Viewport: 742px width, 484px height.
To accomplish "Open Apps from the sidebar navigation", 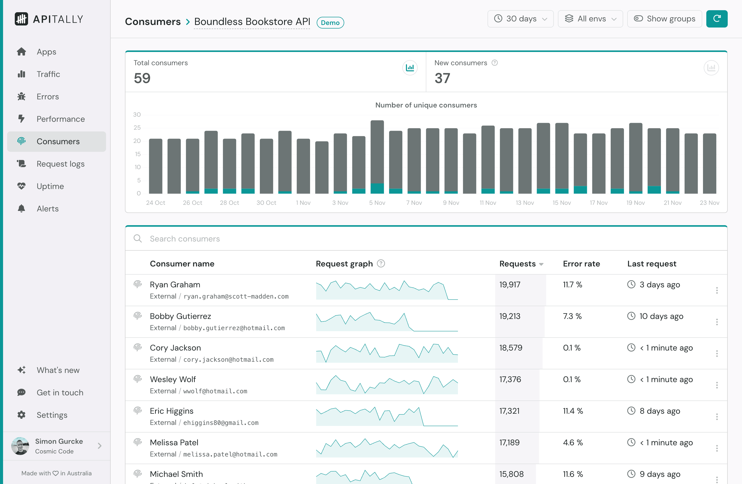I will click(21, 51).
